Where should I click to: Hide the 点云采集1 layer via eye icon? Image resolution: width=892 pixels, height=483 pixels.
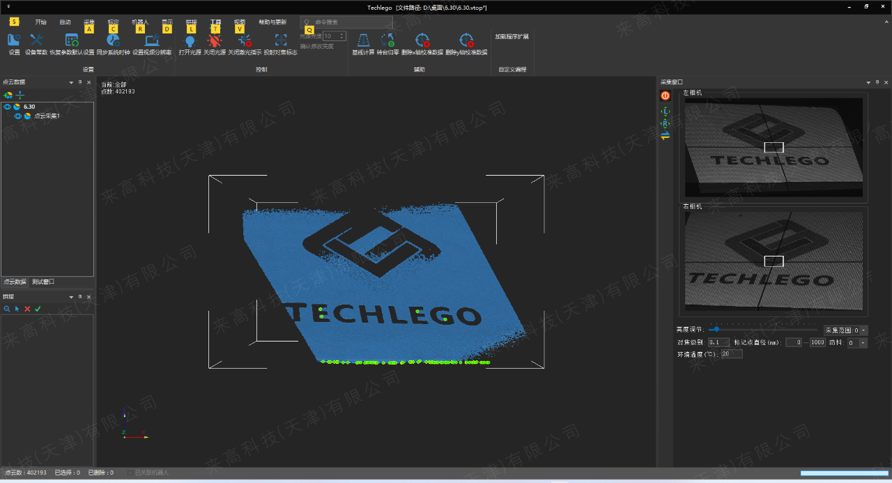point(18,116)
